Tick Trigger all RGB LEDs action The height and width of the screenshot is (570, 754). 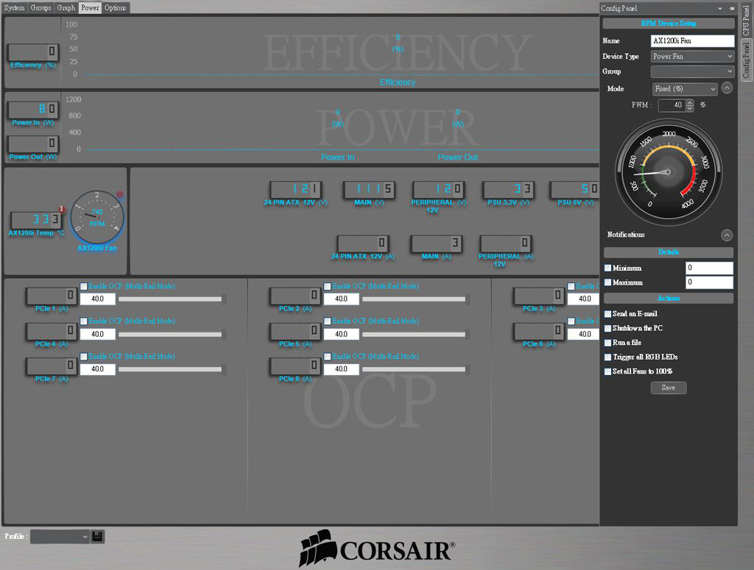pyautogui.click(x=607, y=357)
